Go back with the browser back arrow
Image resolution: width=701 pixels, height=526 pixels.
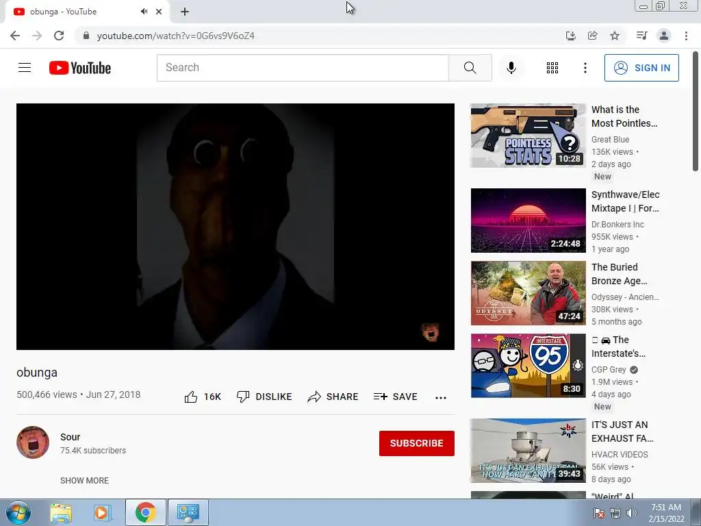[x=15, y=36]
